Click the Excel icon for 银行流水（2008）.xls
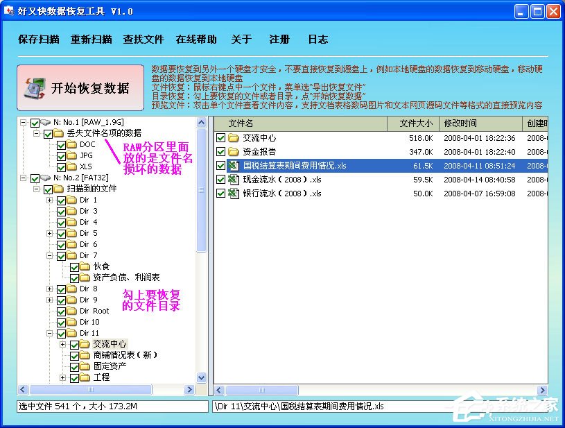The image size is (565, 428). pos(235,193)
